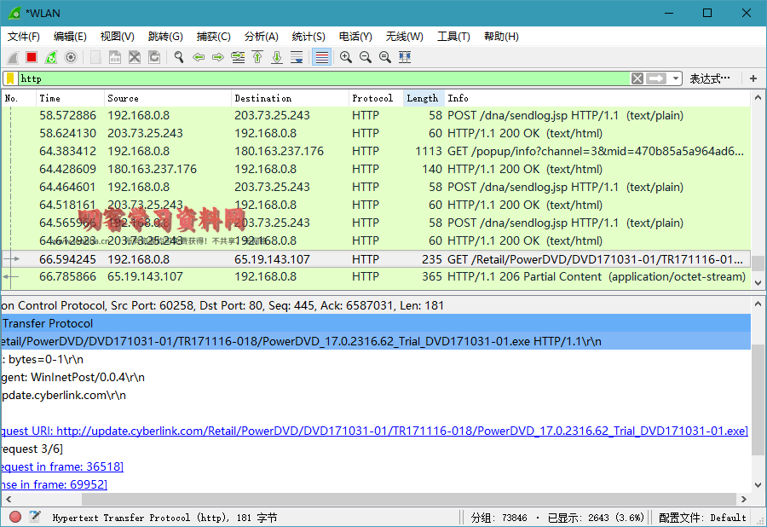767x527 pixels.
Task: Click the find packet magnifier icon
Action: 179,57
